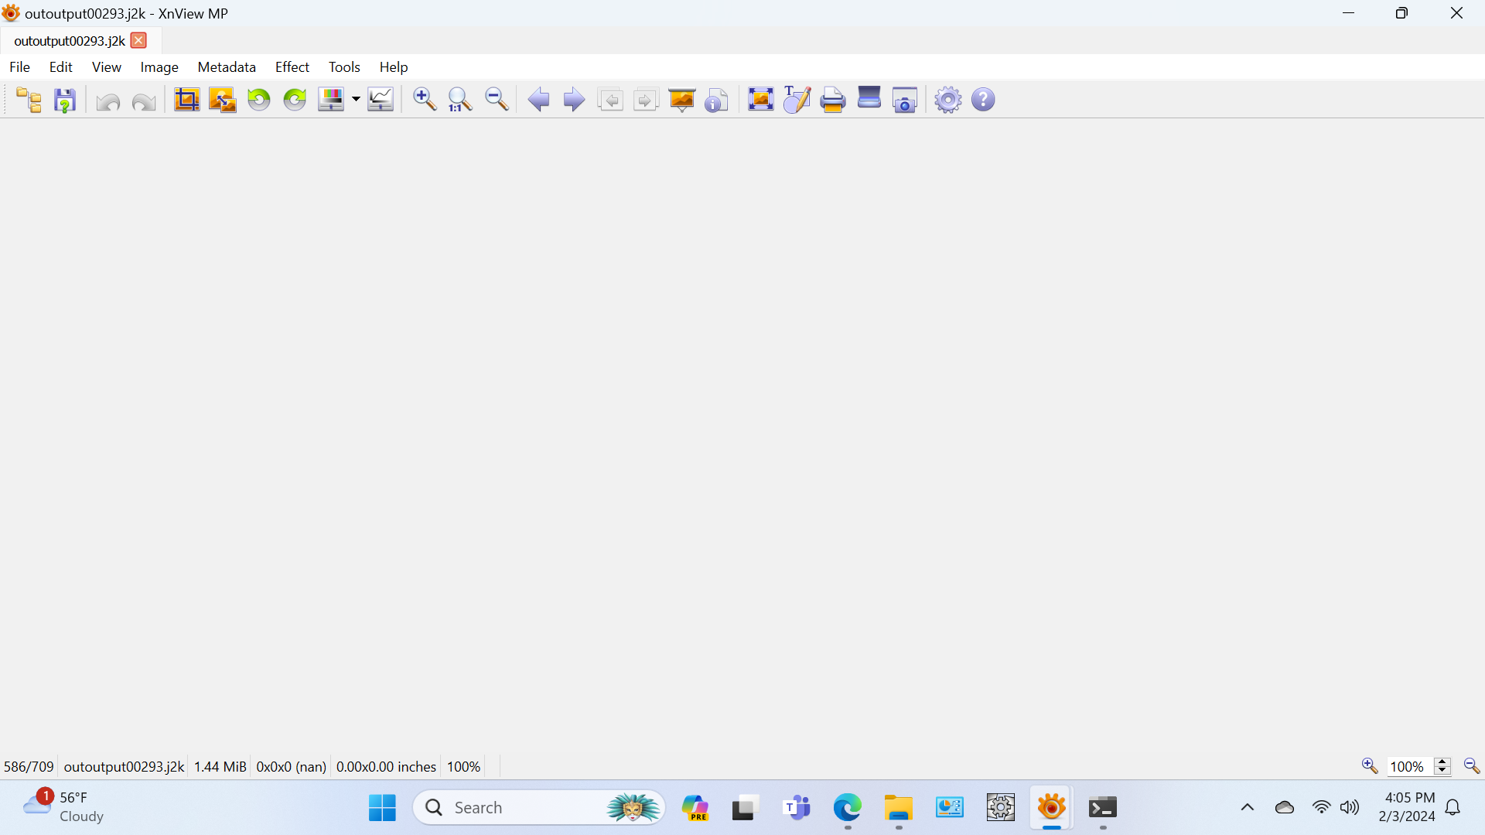This screenshot has width=1485, height=835.
Task: Open File Explorer from the taskbar
Action: pyautogui.click(x=899, y=808)
